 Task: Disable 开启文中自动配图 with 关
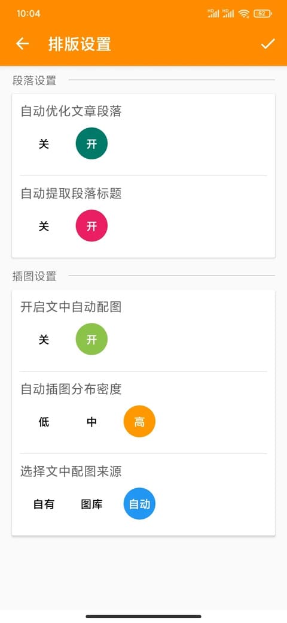coord(44,339)
